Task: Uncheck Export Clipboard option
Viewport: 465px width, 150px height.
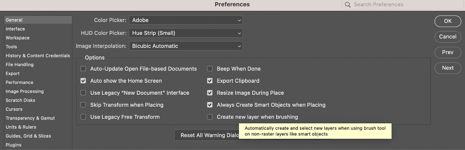Action: 210,81
